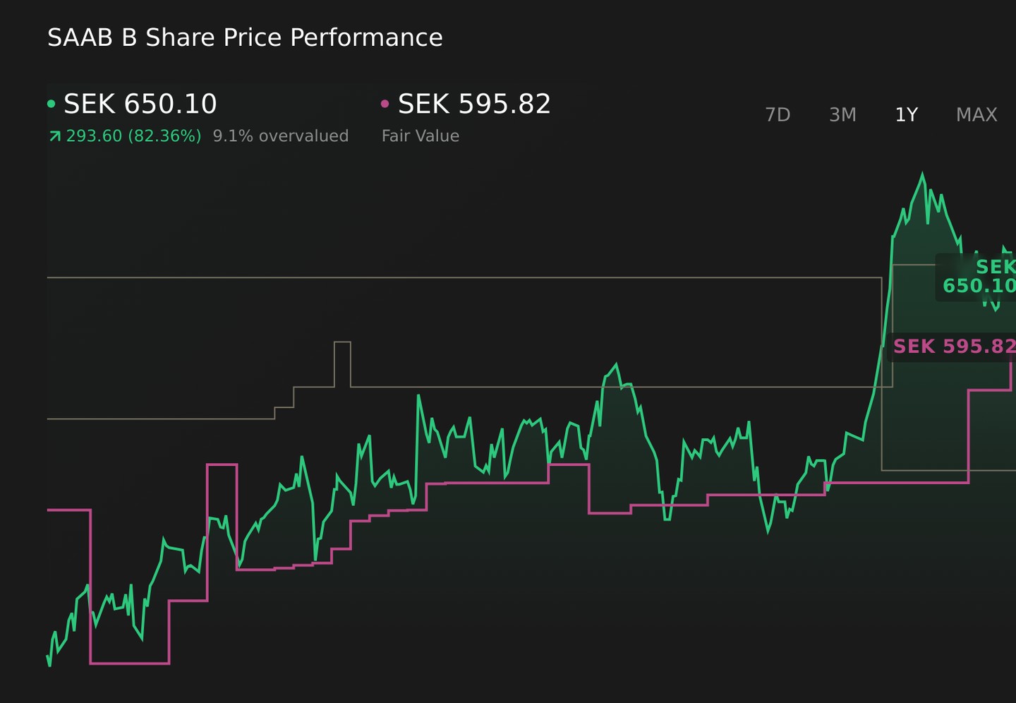
Task: Click the green upward arrow icon
Action: click(54, 136)
